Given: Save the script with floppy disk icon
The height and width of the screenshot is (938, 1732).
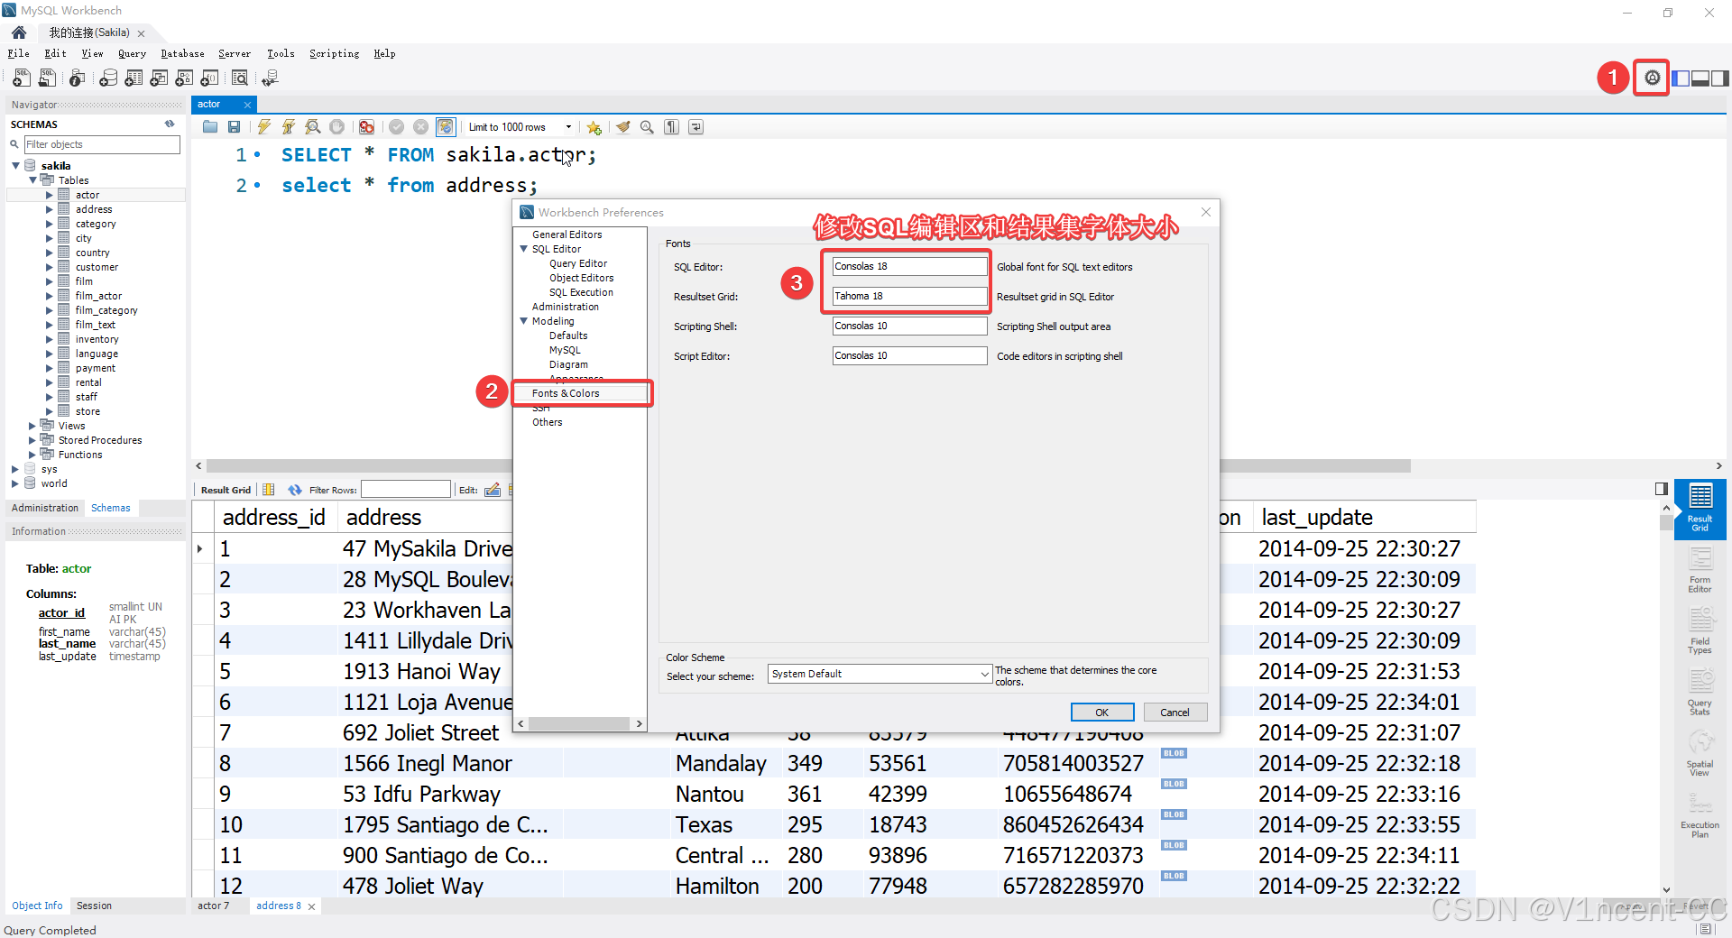Looking at the screenshot, I should (x=234, y=127).
